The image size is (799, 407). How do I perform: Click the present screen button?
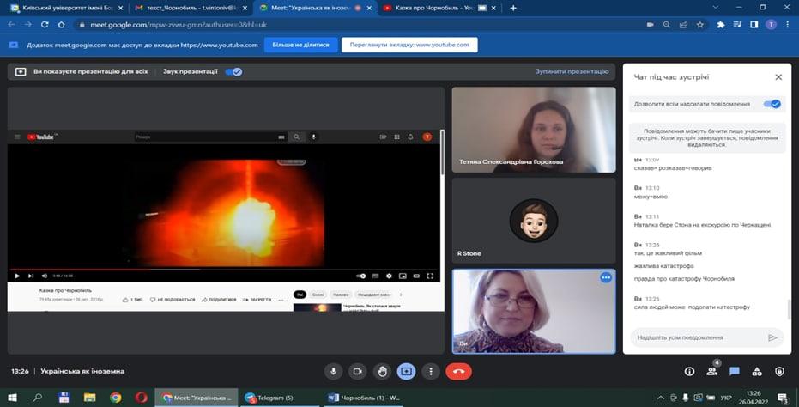(x=406, y=371)
